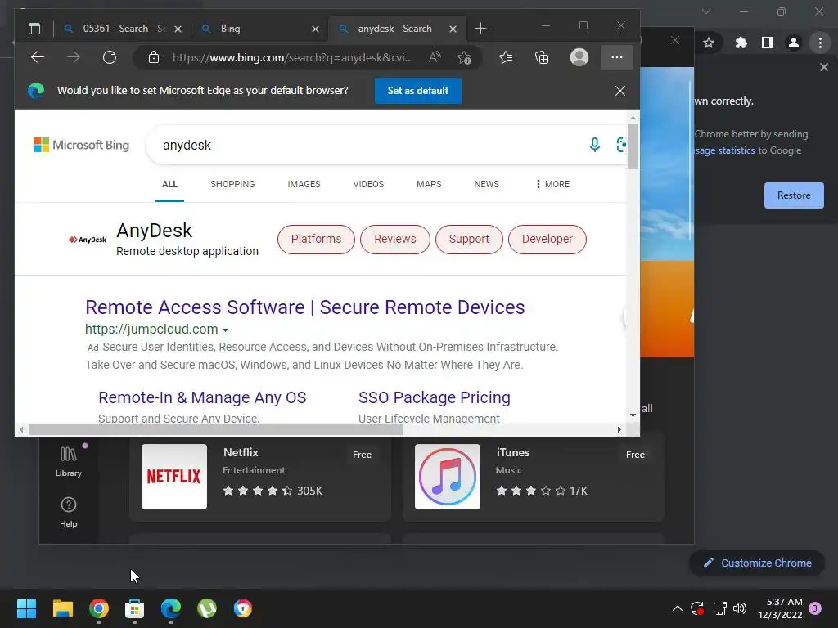The height and width of the screenshot is (628, 838).
Task: Go to Microsoft Bing home logo
Action: (x=82, y=145)
